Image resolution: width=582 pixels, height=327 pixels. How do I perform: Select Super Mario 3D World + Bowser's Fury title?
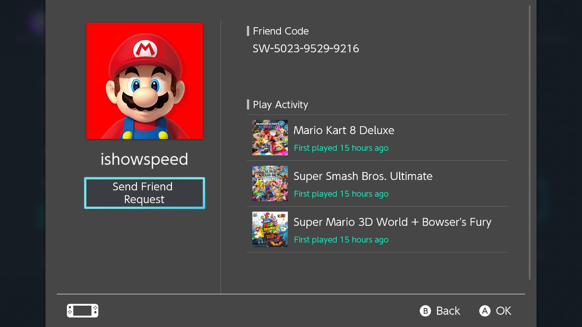tap(392, 222)
